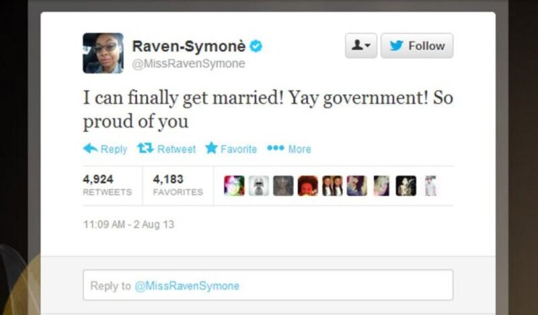Click the blue verified badge
Image resolution: width=538 pixels, height=315 pixels.
(x=256, y=46)
